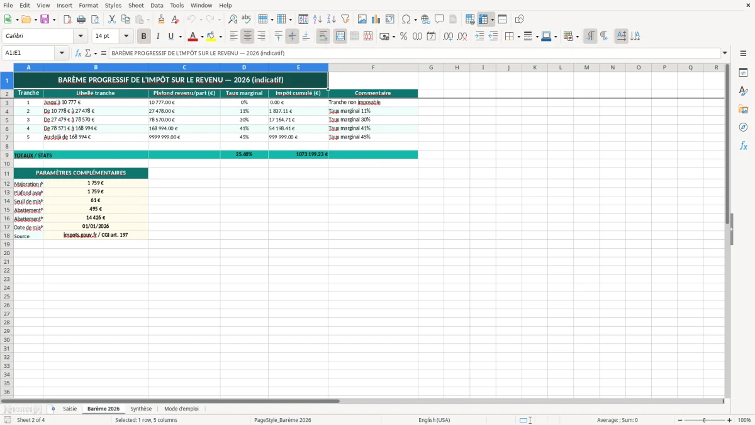Toggle Wrap Text button
The width and height of the screenshot is (755, 425).
323,37
